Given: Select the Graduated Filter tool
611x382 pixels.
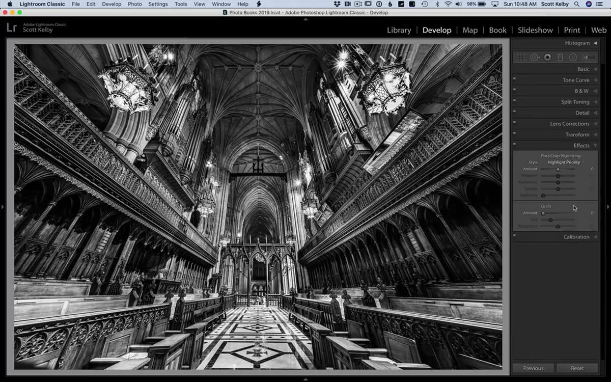Looking at the screenshot, I should coord(560,58).
